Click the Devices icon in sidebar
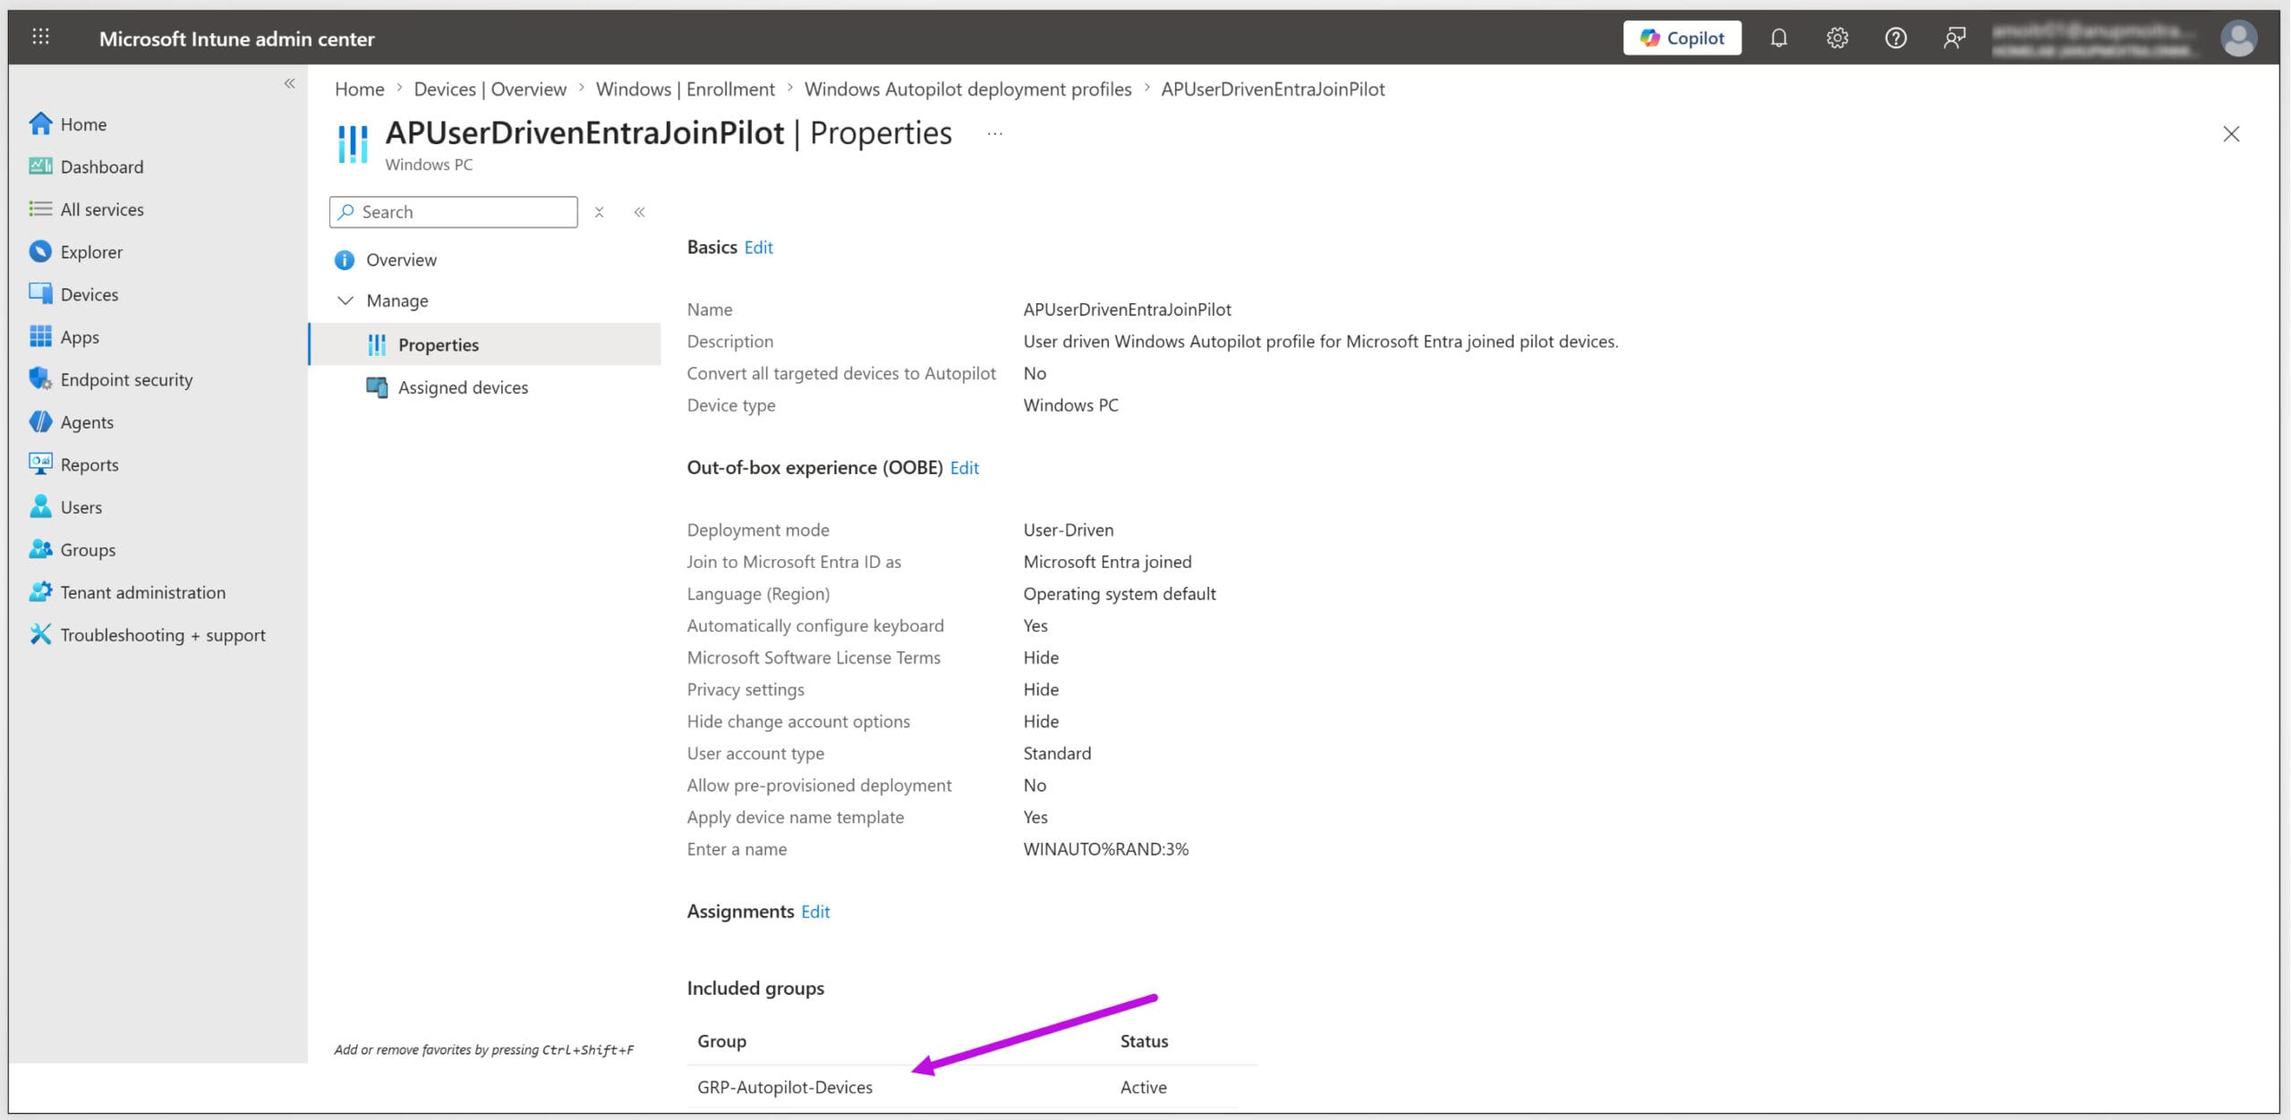The height and width of the screenshot is (1120, 2291). tap(40, 293)
